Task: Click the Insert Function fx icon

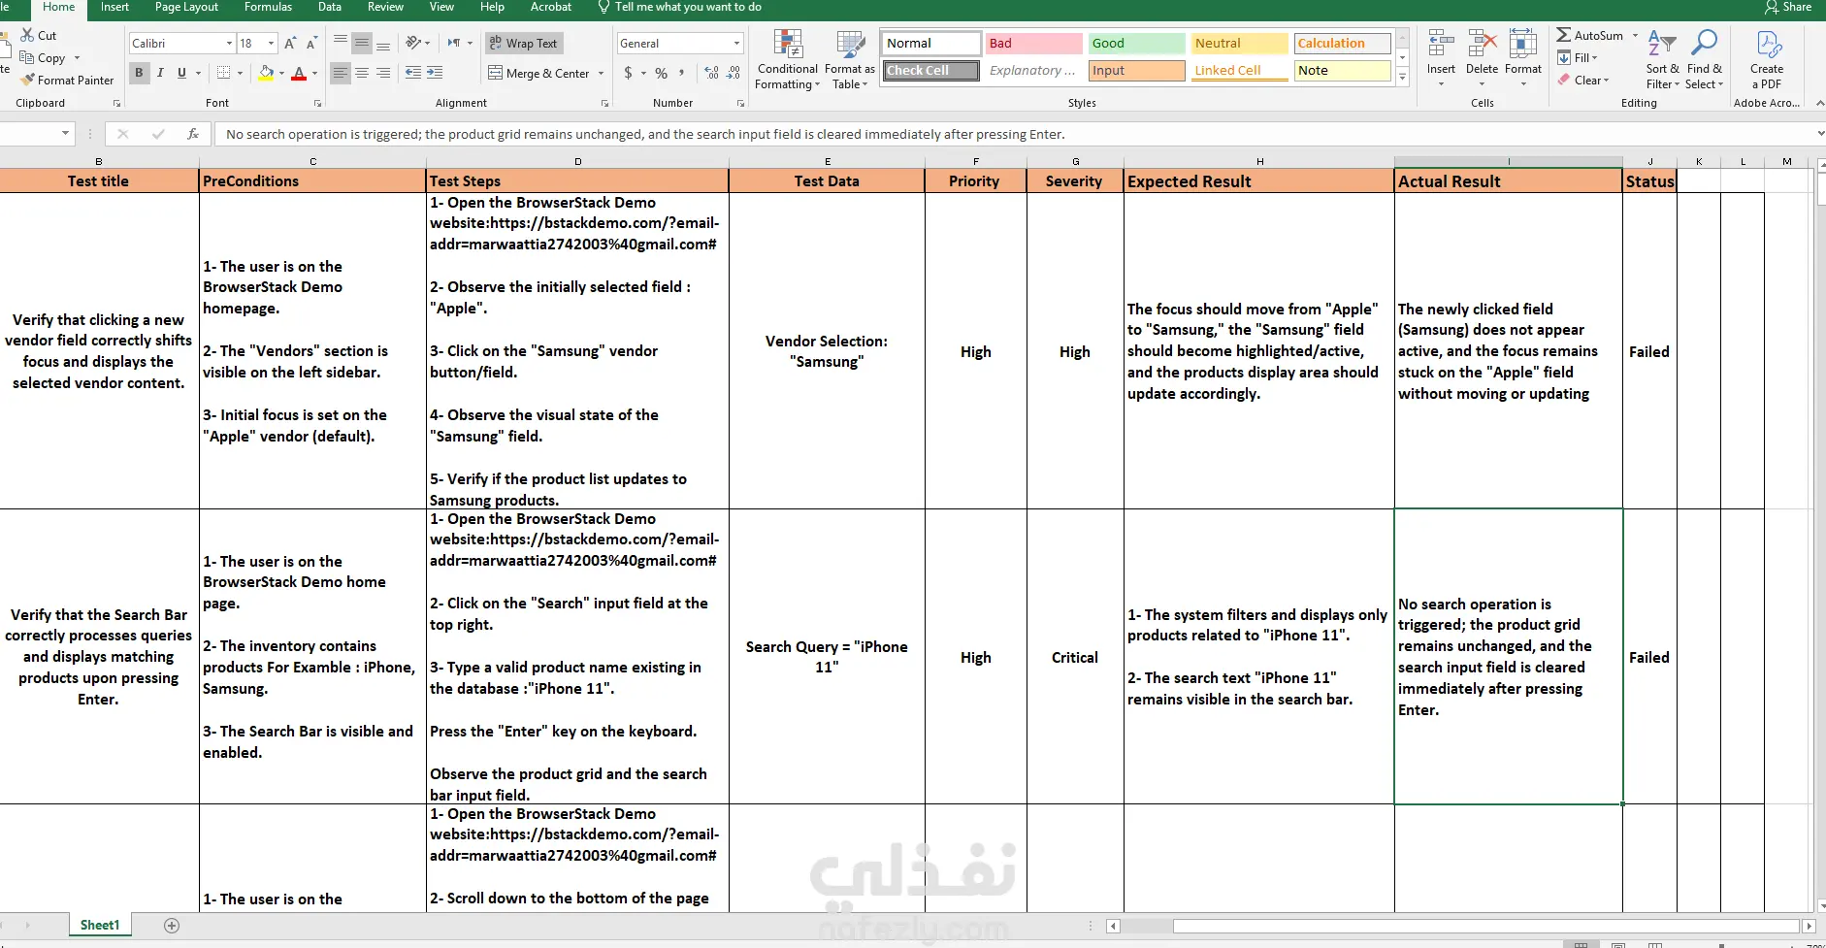Action: tap(193, 134)
